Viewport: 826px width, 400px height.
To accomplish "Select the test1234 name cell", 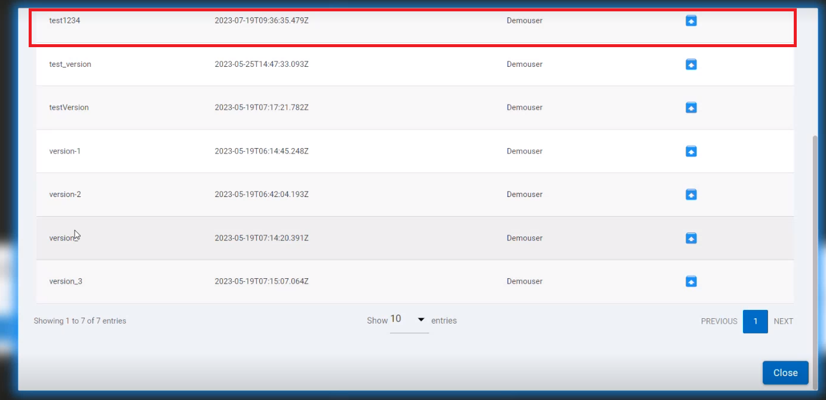I will coord(65,20).
